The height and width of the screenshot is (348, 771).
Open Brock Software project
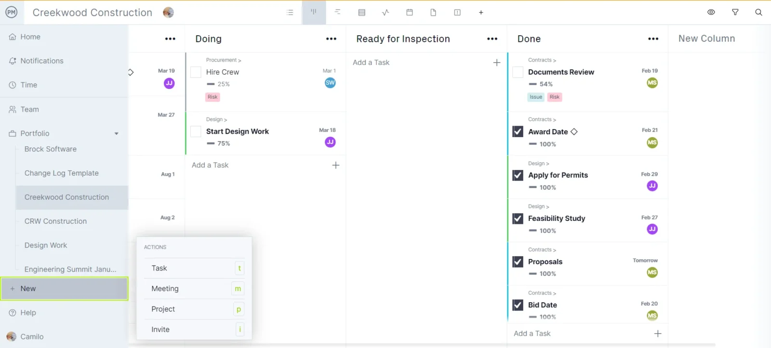[51, 149]
